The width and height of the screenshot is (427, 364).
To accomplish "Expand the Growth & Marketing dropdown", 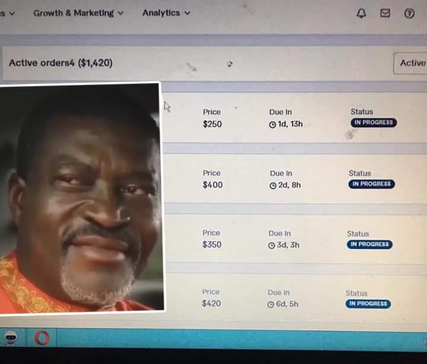I will pyautogui.click(x=120, y=13).
